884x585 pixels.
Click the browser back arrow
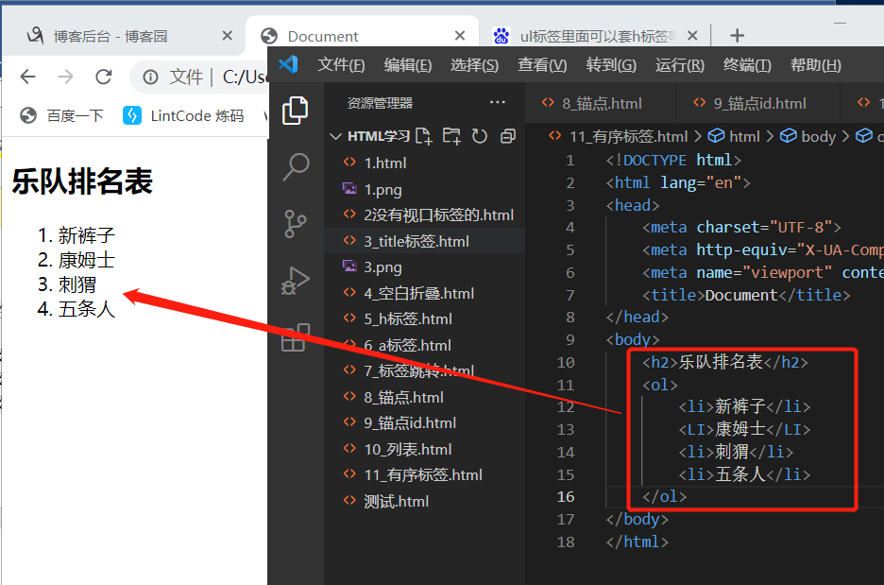pos(27,77)
